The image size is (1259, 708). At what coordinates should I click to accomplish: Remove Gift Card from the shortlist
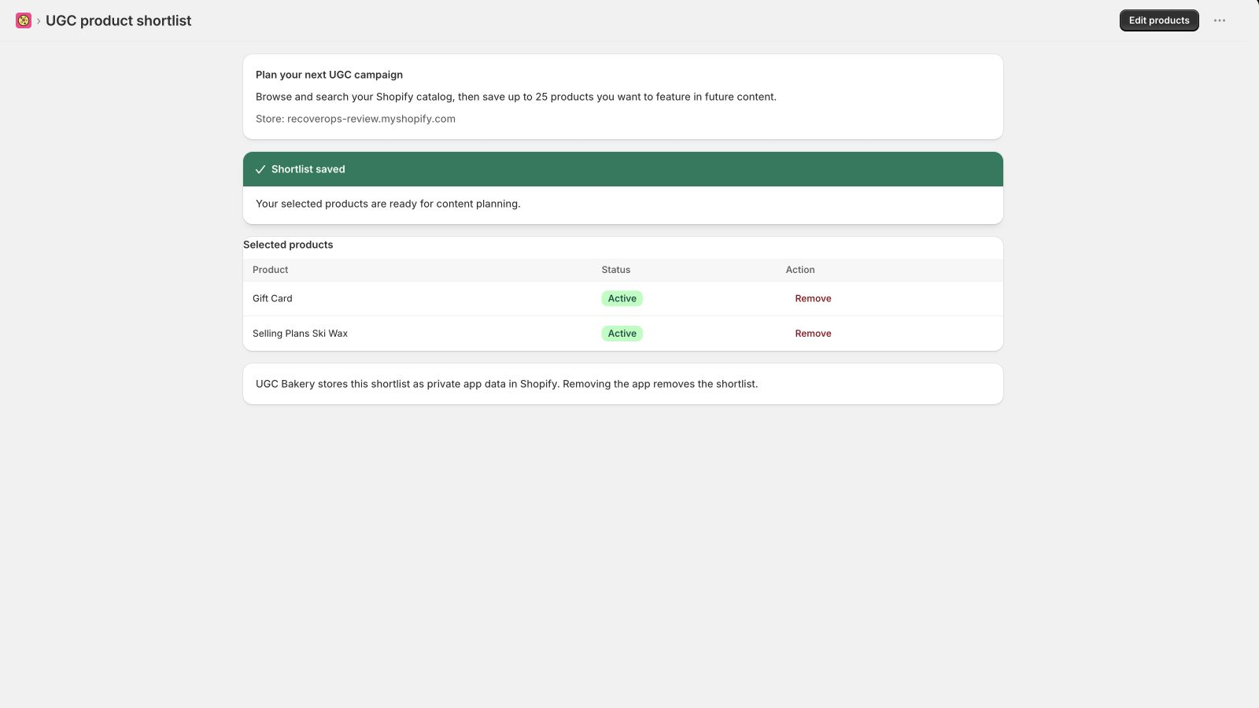[813, 299]
